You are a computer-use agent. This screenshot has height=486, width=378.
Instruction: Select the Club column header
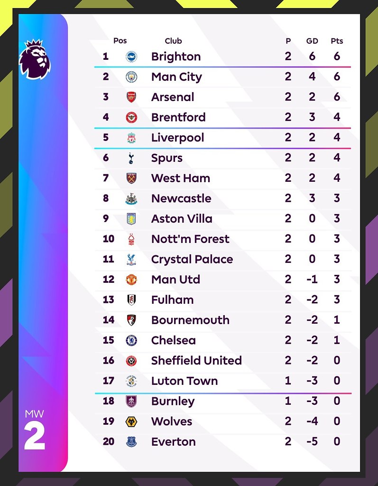point(173,41)
